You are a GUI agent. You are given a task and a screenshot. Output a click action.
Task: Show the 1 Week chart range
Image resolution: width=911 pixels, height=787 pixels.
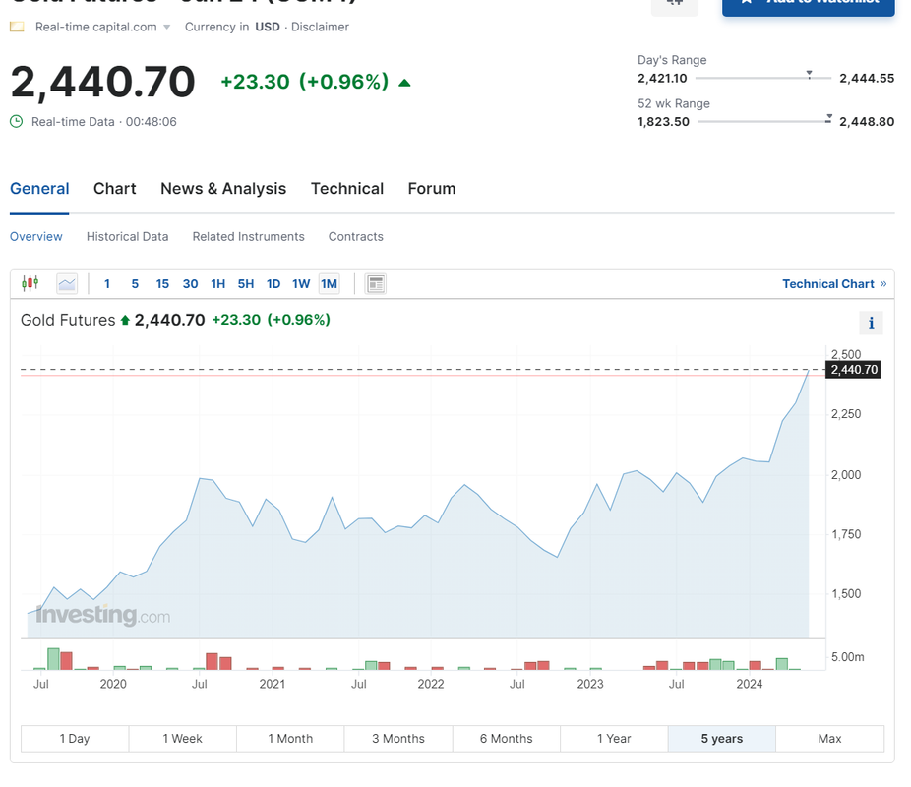click(182, 738)
